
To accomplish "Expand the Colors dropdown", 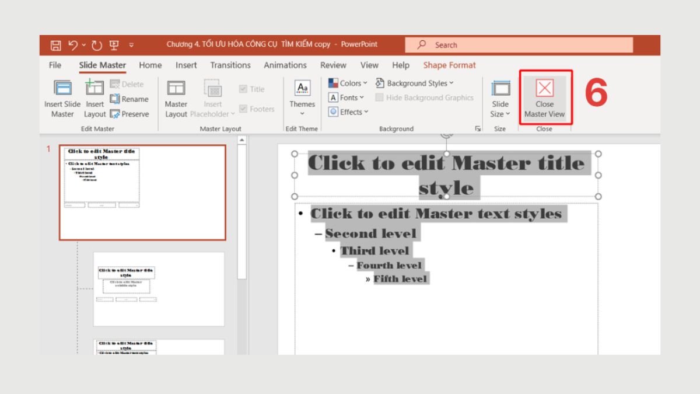I will click(348, 83).
